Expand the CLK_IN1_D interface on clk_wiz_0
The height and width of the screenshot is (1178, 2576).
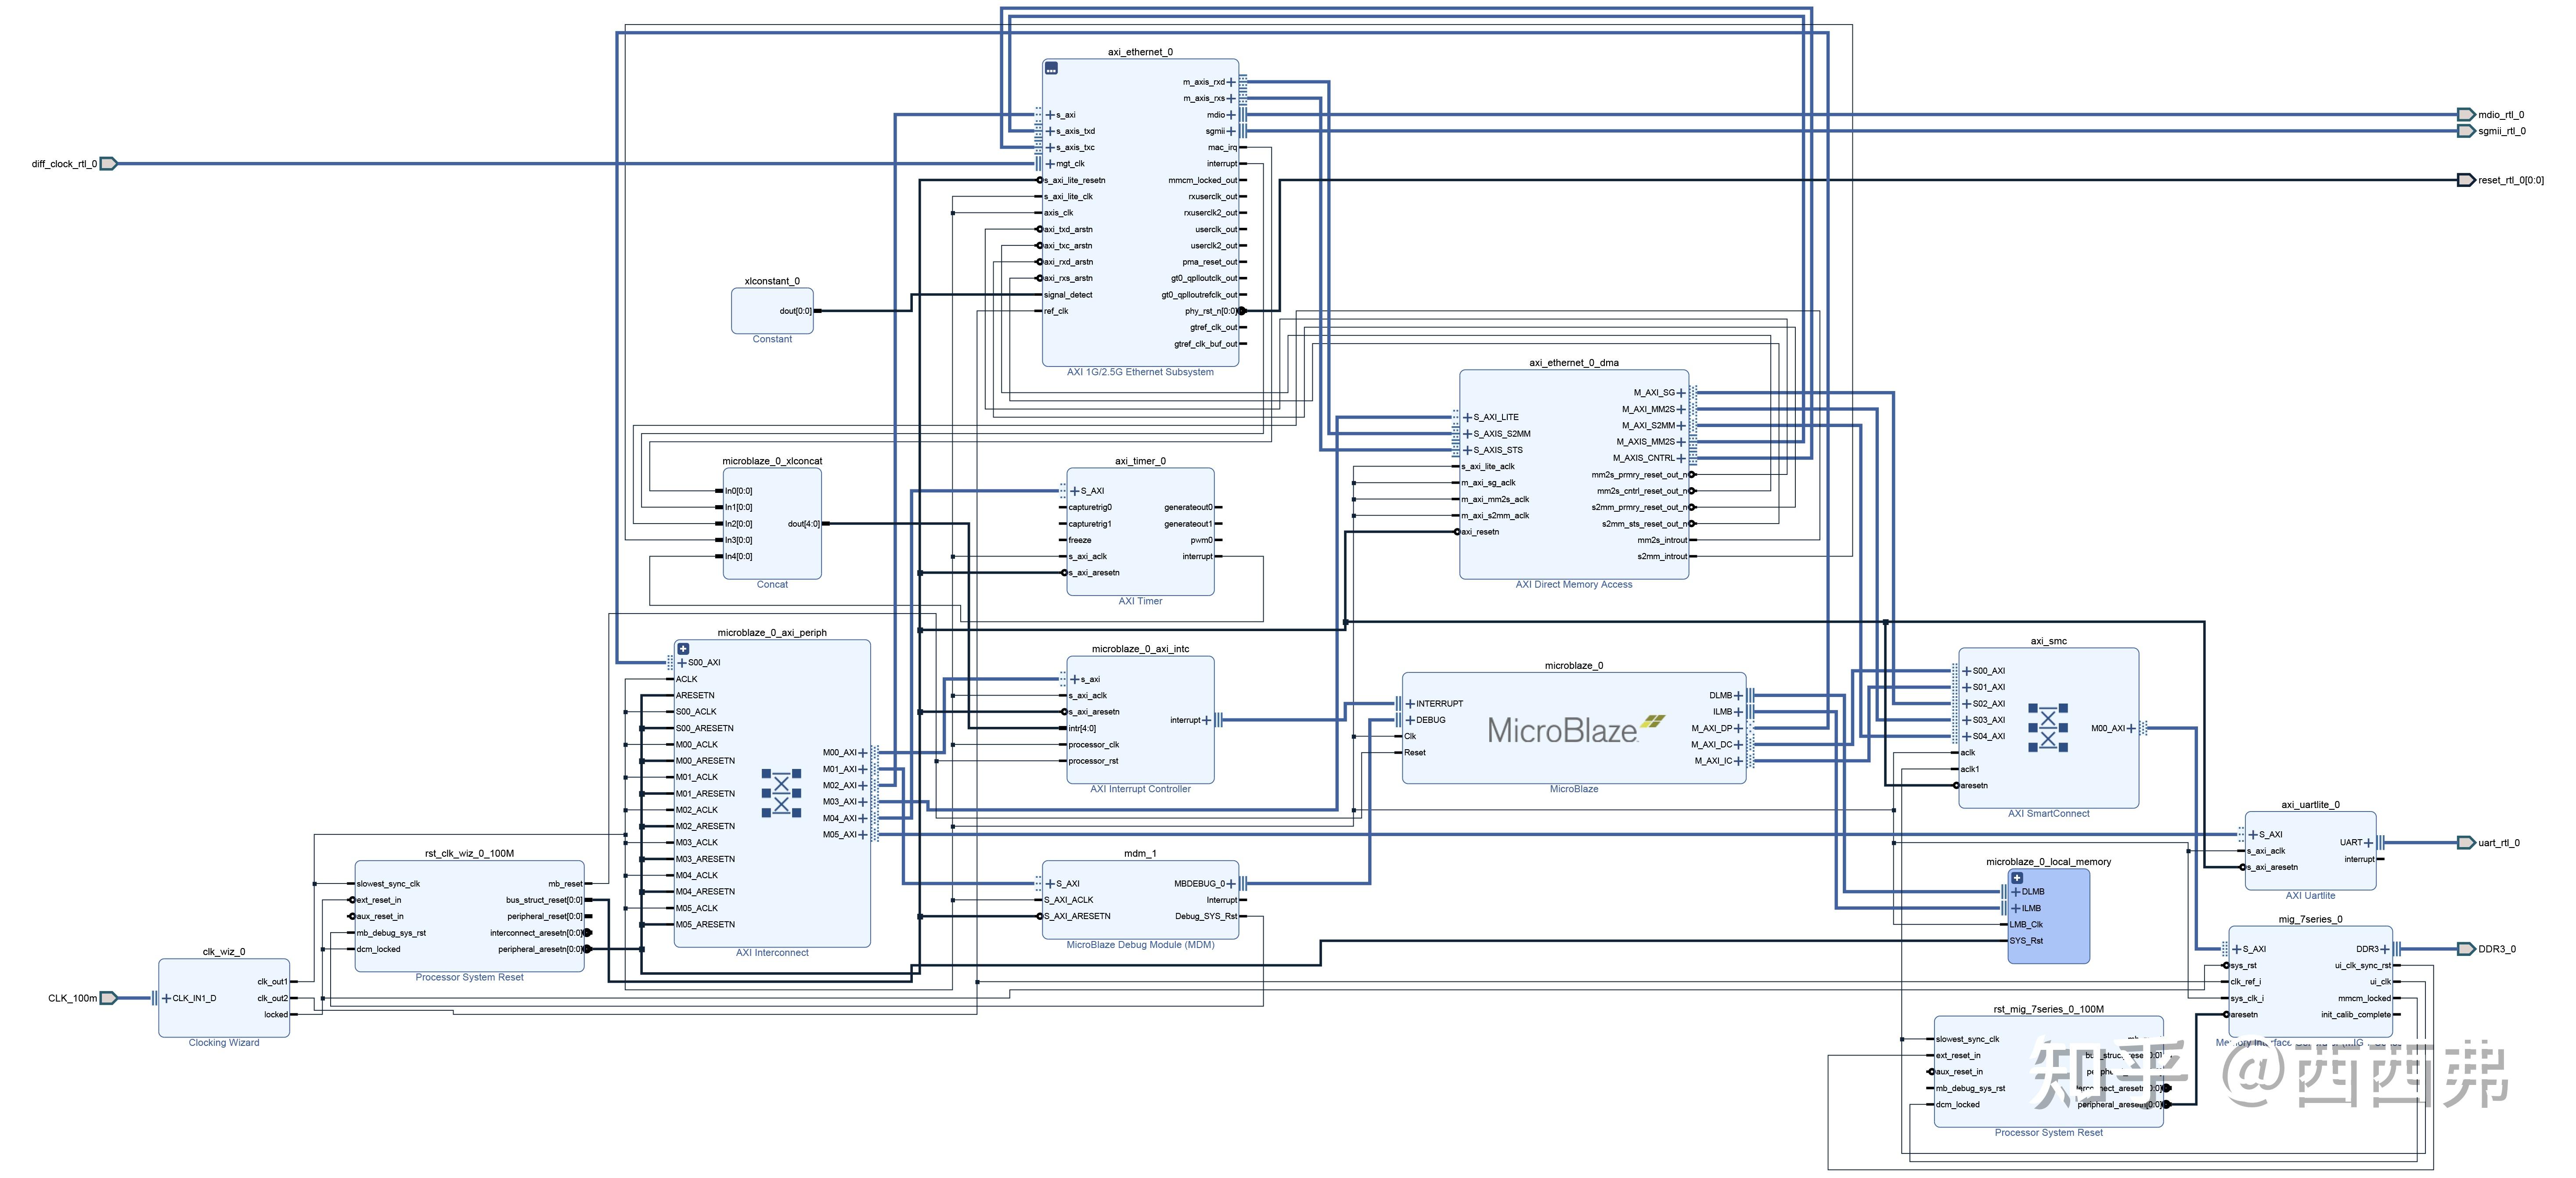tap(166, 998)
